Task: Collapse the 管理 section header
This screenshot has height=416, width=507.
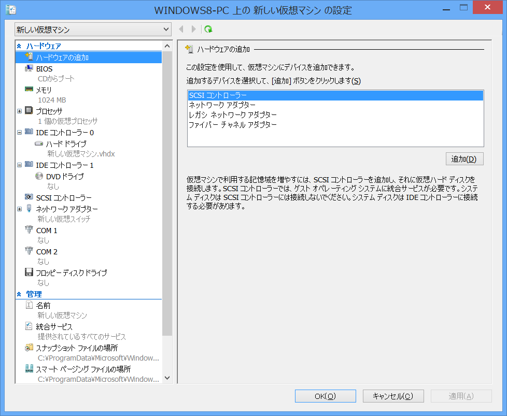Action: click(19, 294)
